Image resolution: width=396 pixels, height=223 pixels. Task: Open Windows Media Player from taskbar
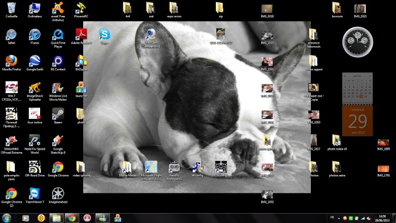[x=26, y=218]
